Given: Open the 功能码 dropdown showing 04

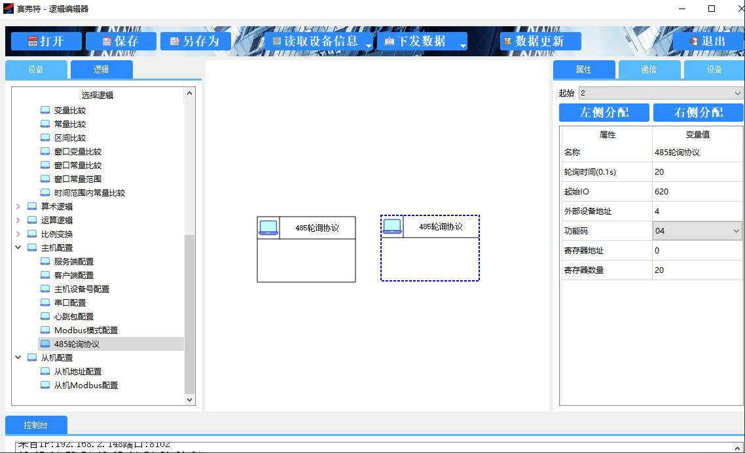Looking at the screenshot, I should pyautogui.click(x=736, y=231).
